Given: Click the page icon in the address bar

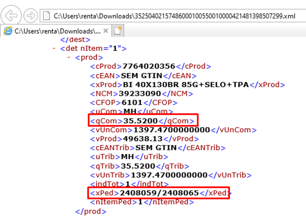Looking at the screenshot, I should 46,16.
